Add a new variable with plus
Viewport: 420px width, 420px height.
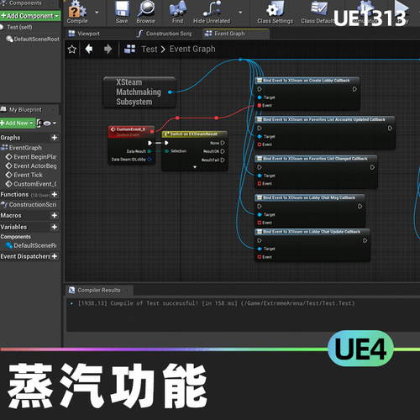(55, 227)
